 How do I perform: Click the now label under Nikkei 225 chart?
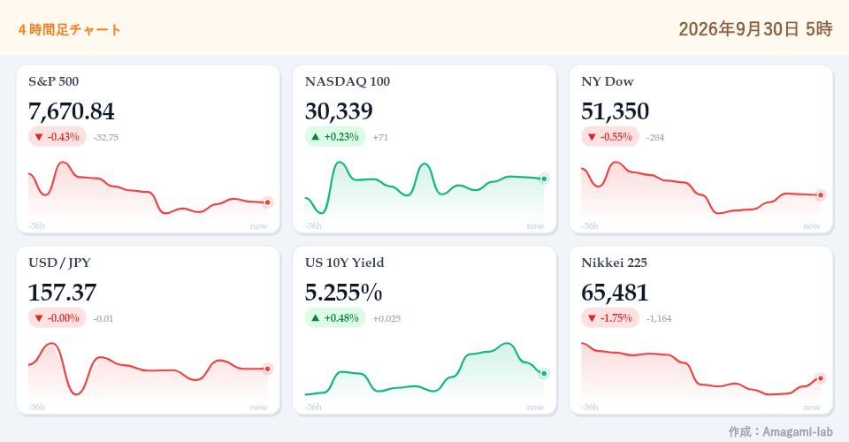click(x=812, y=408)
